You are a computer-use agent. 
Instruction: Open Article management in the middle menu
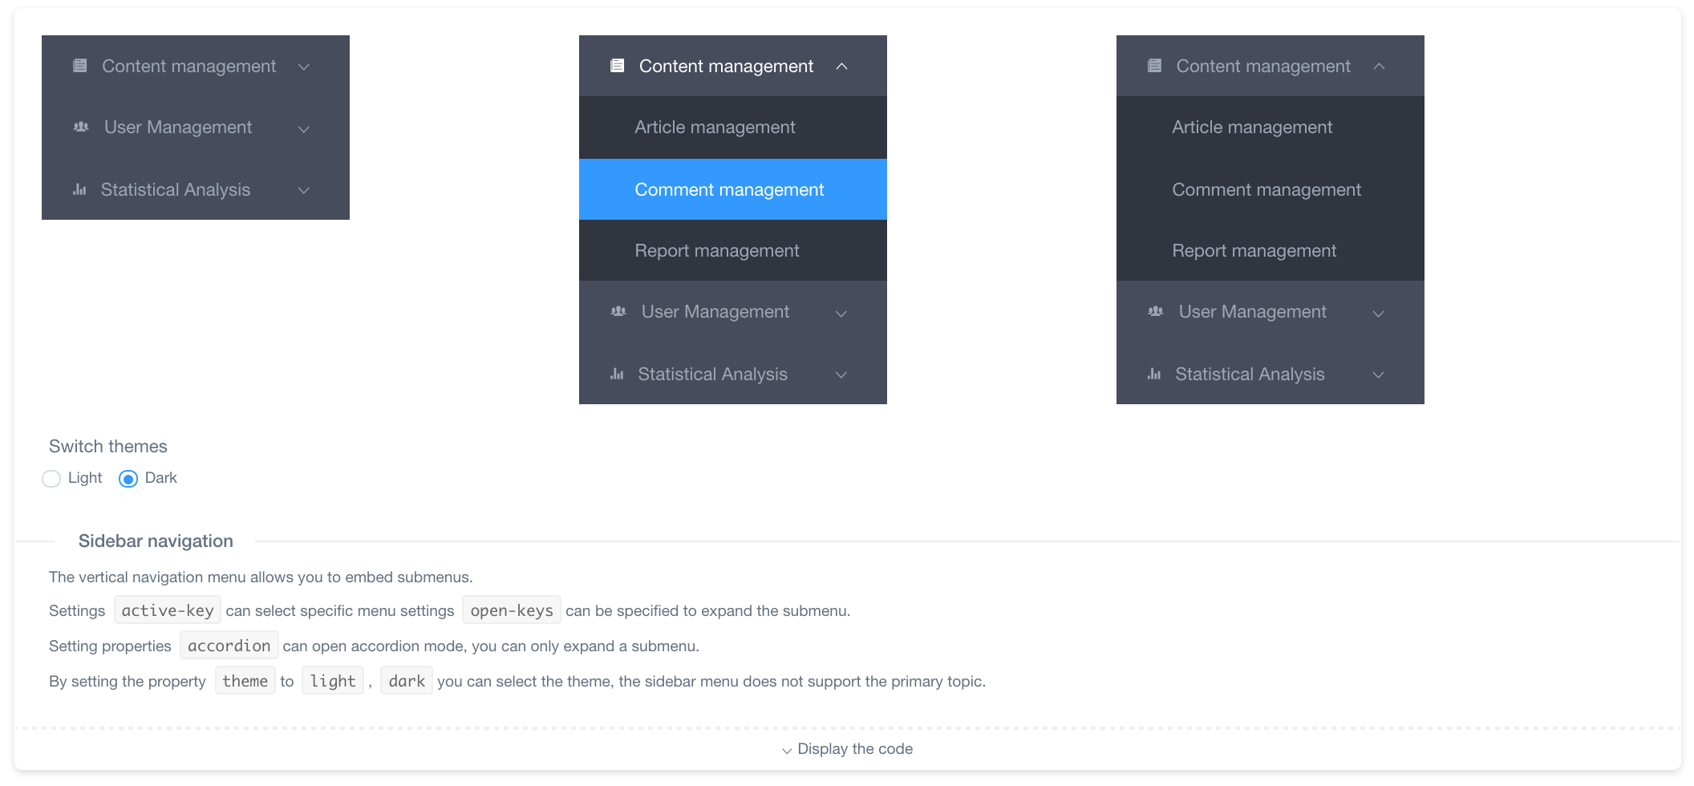click(715, 127)
